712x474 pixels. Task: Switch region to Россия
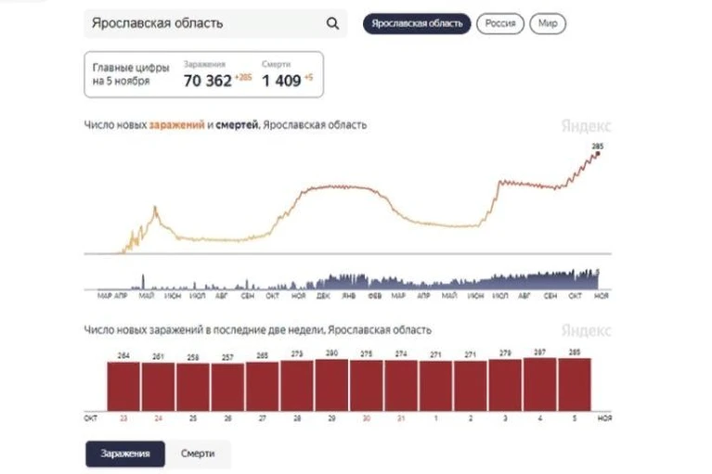[500, 23]
